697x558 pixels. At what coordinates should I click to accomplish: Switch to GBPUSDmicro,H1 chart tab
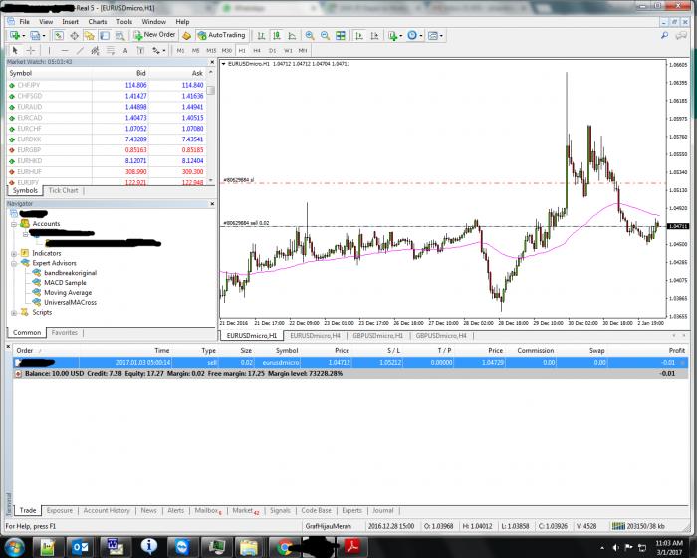377,336
